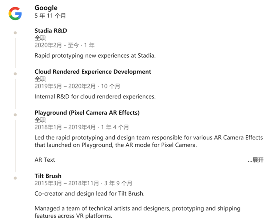Click the timeline dot beside Stadia R&D
279x223 pixels.
(15, 33)
